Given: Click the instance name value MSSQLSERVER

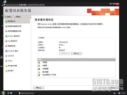Looking at the screenshot, I should [x=63, y=42].
